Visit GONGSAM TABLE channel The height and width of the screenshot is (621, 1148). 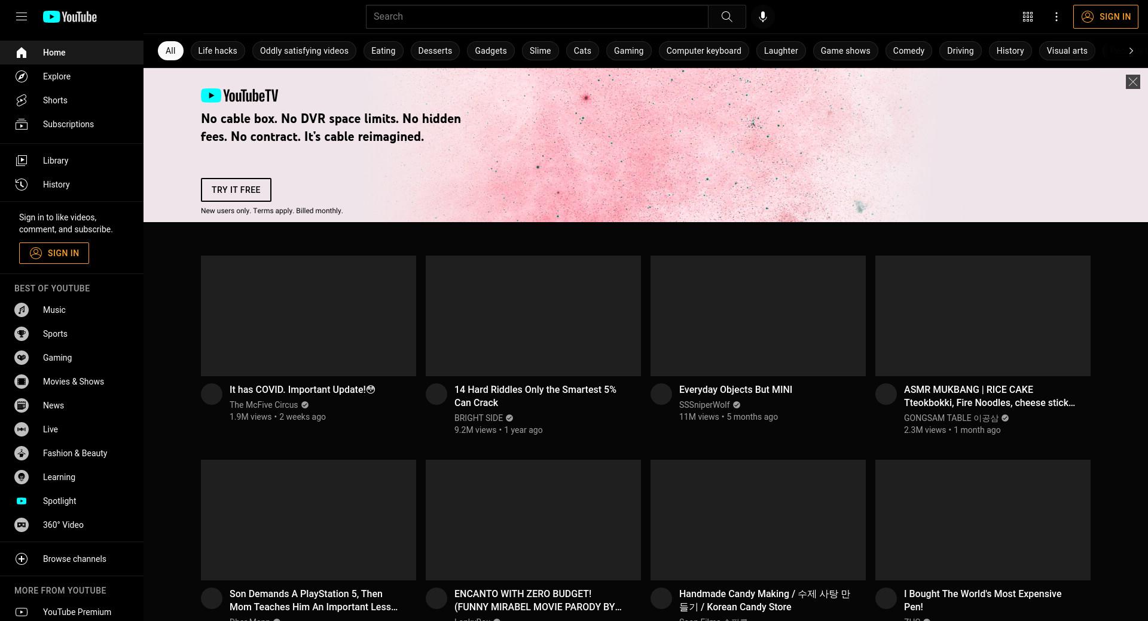tap(951, 418)
